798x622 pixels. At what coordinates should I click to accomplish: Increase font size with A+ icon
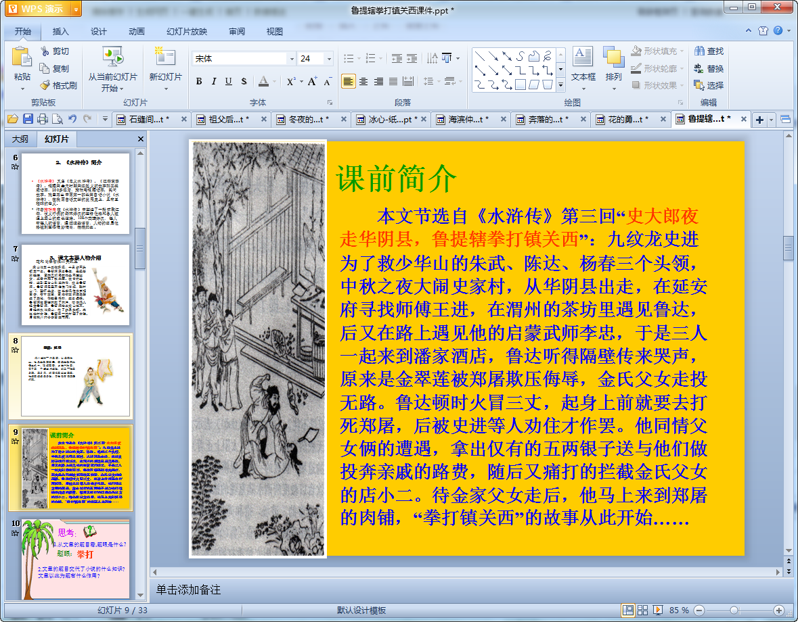point(312,81)
